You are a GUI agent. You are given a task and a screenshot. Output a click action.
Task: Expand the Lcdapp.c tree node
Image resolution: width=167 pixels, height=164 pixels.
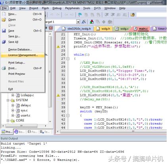click(13, 95)
